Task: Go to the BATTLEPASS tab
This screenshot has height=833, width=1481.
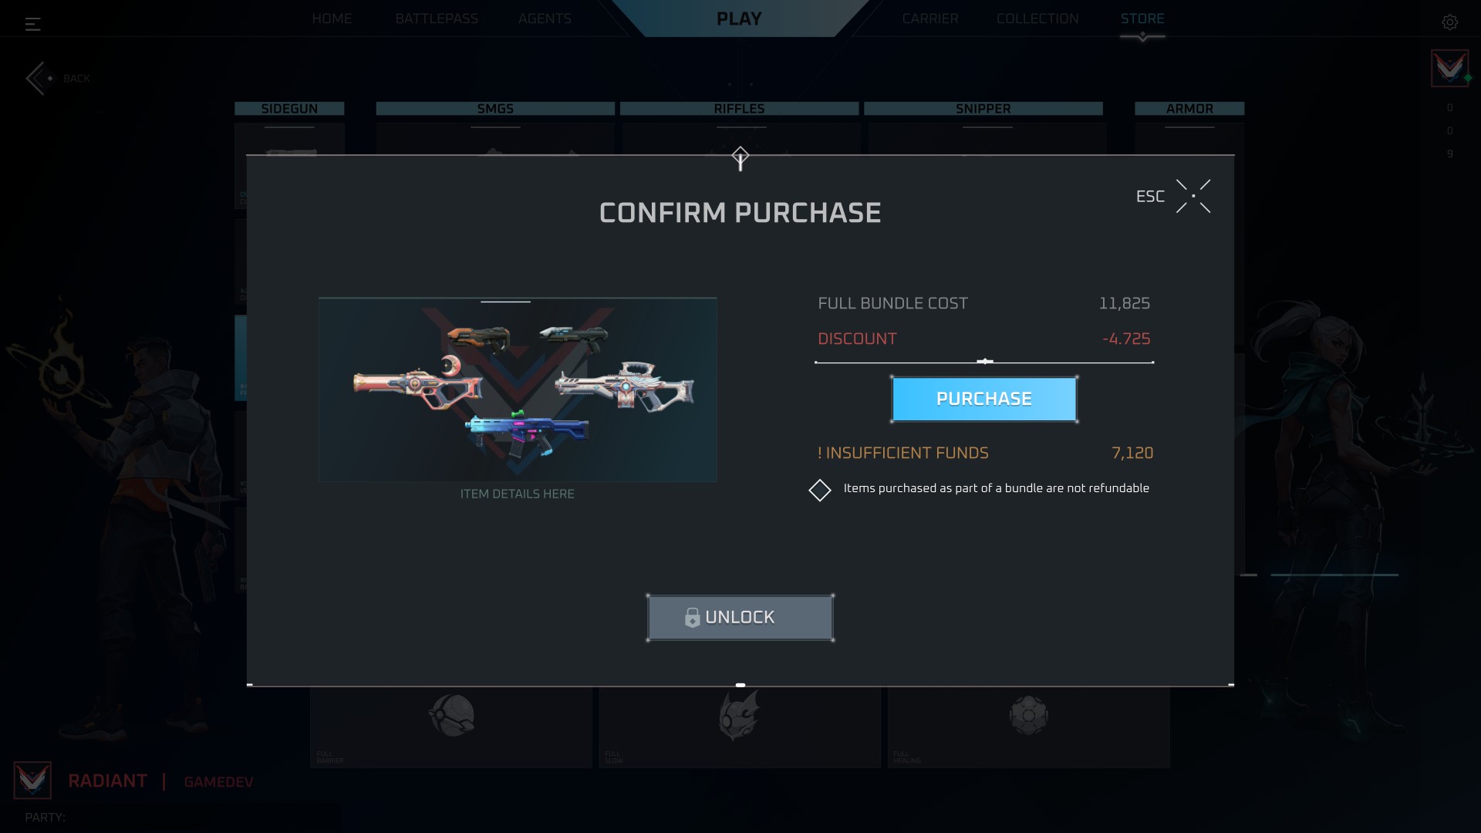Action: click(x=437, y=19)
